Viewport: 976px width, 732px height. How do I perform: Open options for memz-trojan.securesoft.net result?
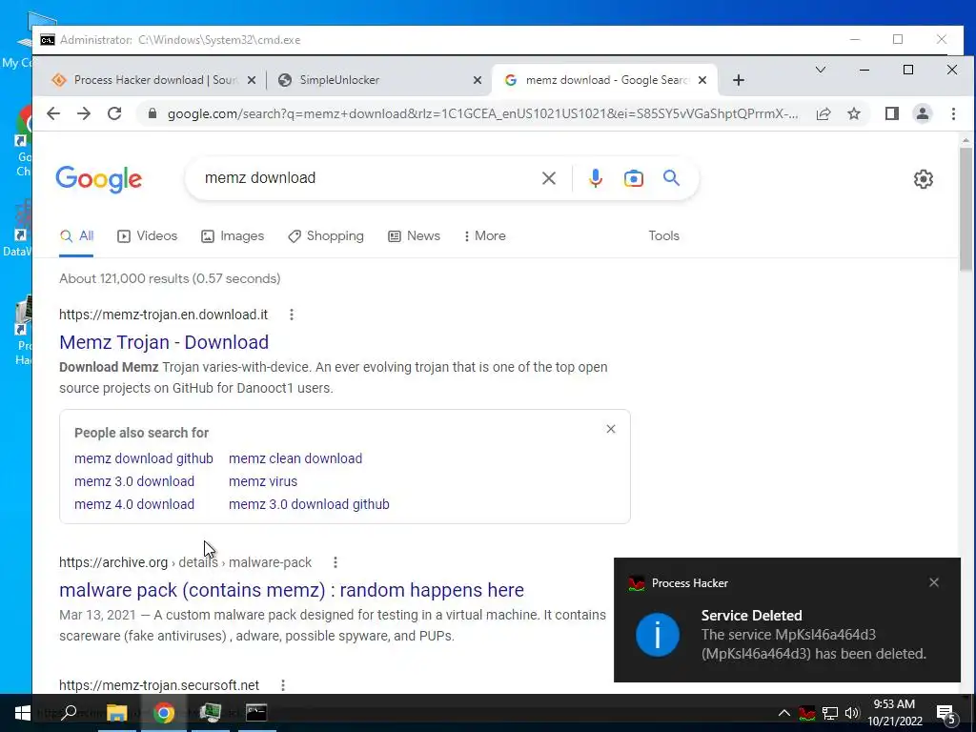pos(283,685)
